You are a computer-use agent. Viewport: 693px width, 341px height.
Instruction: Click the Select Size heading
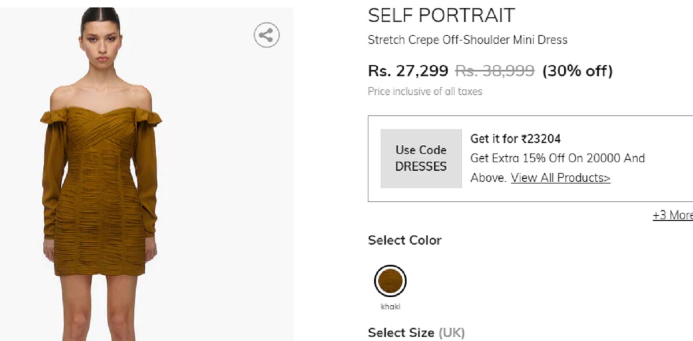click(401, 332)
